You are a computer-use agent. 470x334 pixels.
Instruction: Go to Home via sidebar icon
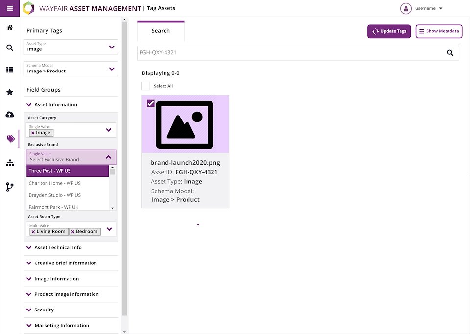[x=10, y=27]
